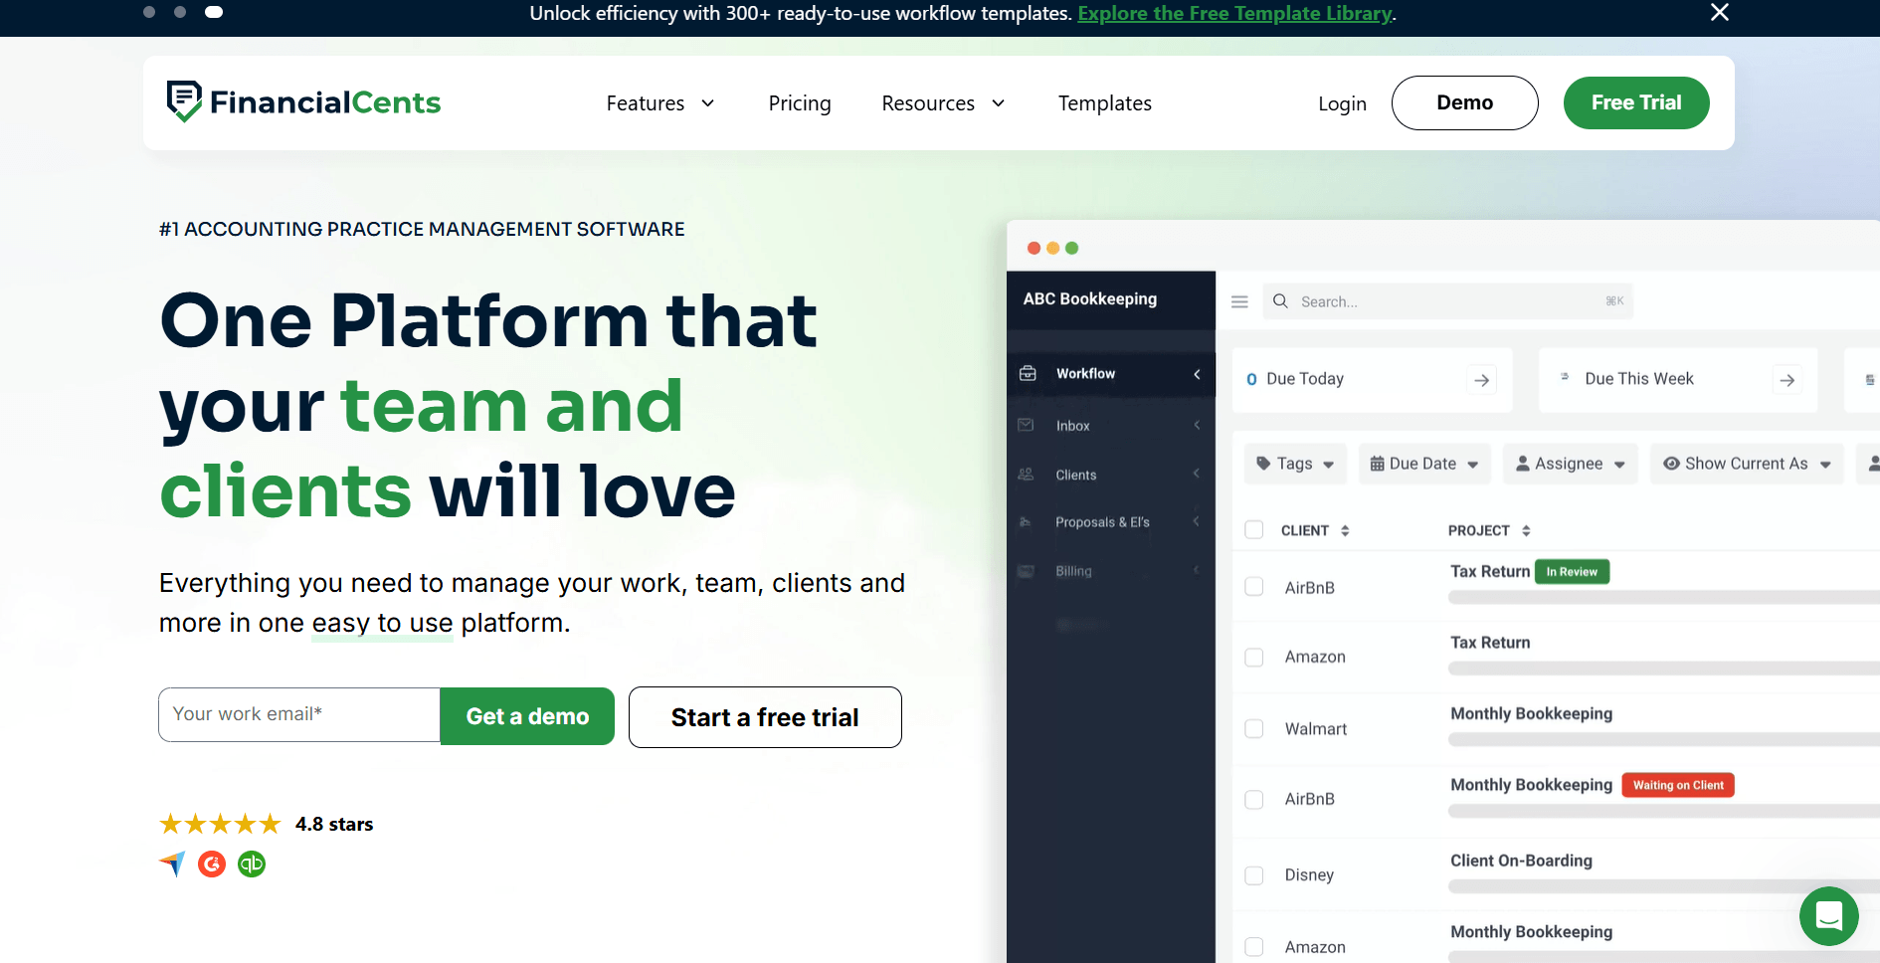Image resolution: width=1880 pixels, height=963 pixels.
Task: Click the dashboard Search field
Action: point(1448,301)
